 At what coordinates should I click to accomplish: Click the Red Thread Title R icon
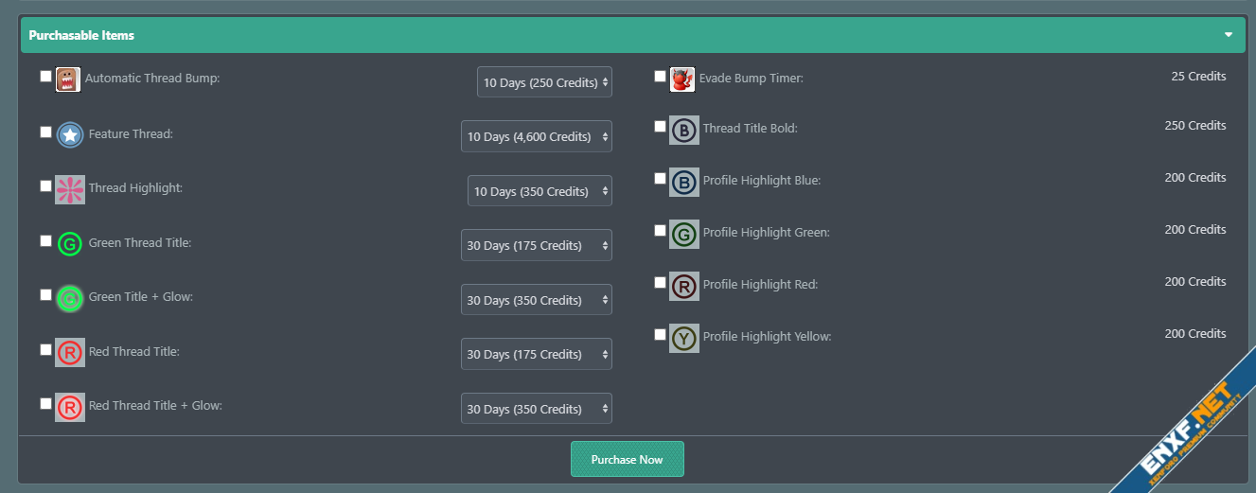click(x=70, y=353)
